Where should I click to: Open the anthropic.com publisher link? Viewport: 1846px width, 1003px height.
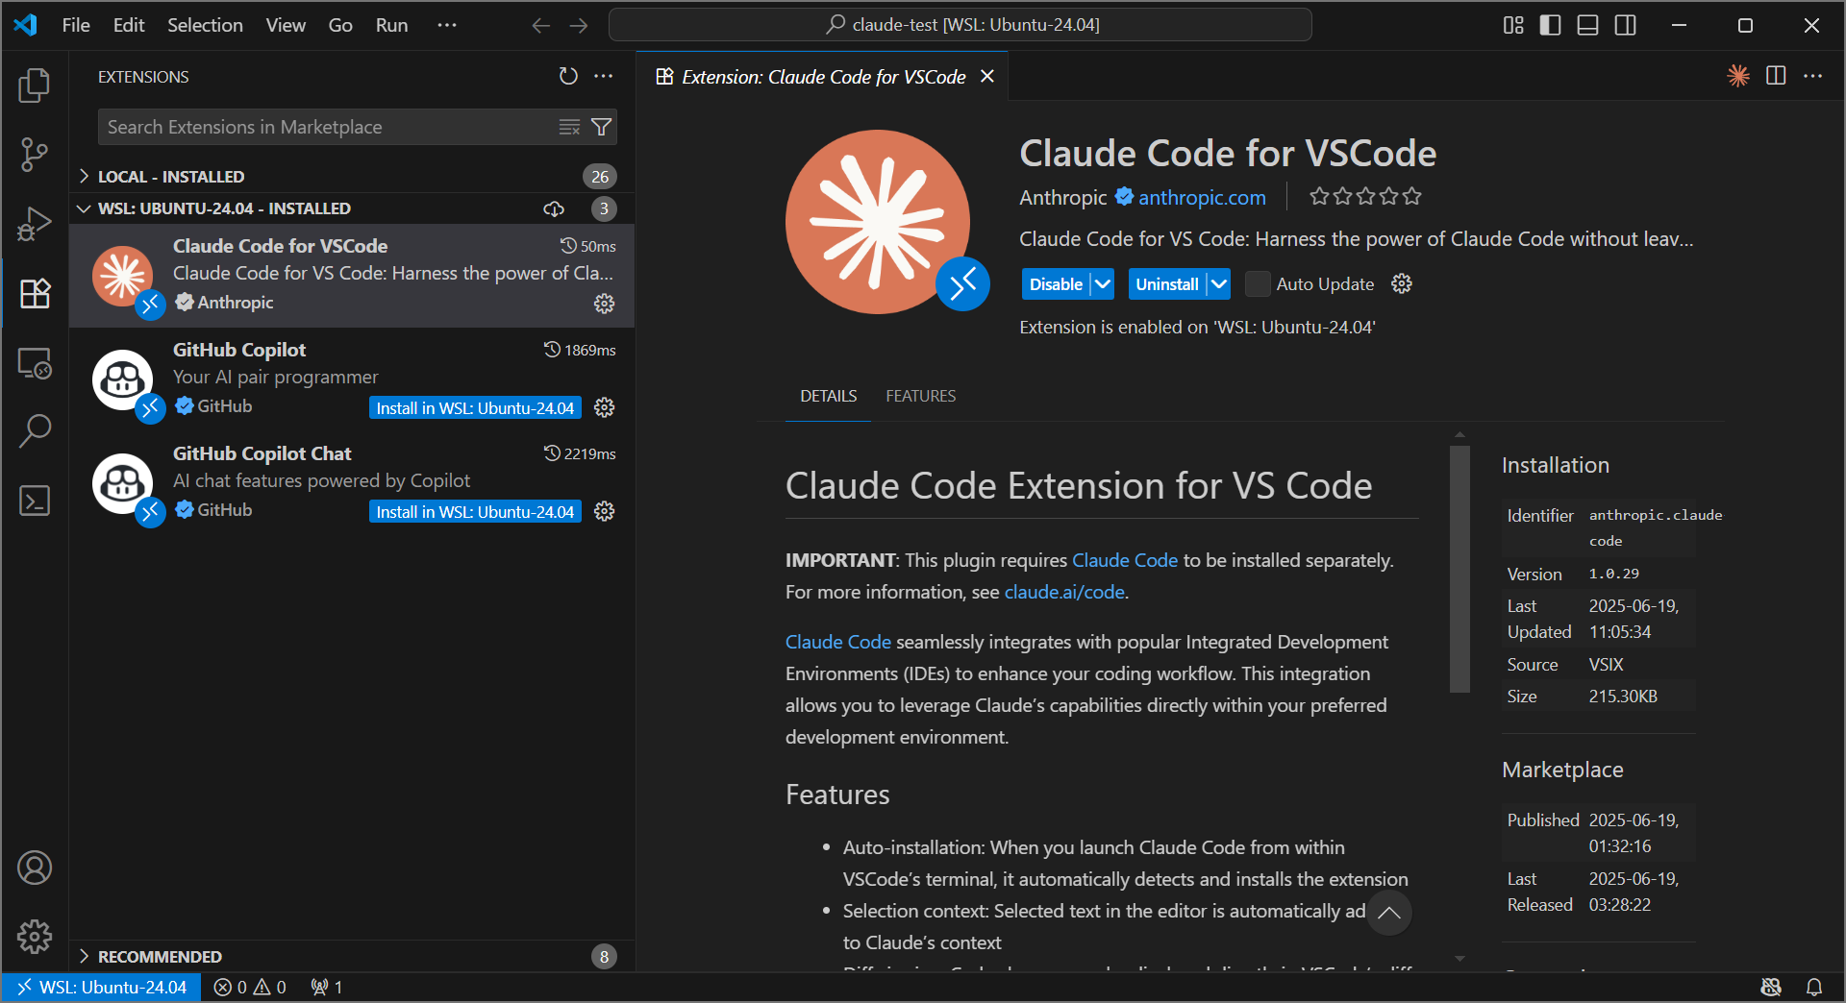(x=1202, y=197)
